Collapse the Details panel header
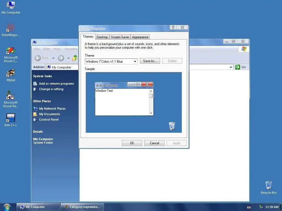This screenshot has height=211, width=282. tap(38, 132)
